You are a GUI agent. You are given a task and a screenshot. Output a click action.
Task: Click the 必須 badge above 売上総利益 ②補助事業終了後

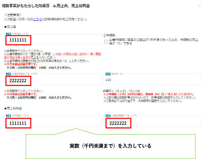(108, 116)
